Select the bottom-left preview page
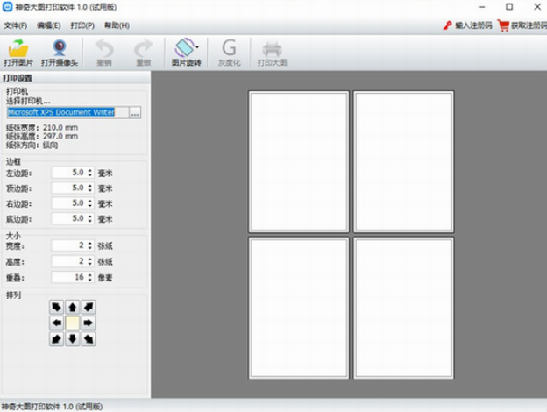 [299, 308]
